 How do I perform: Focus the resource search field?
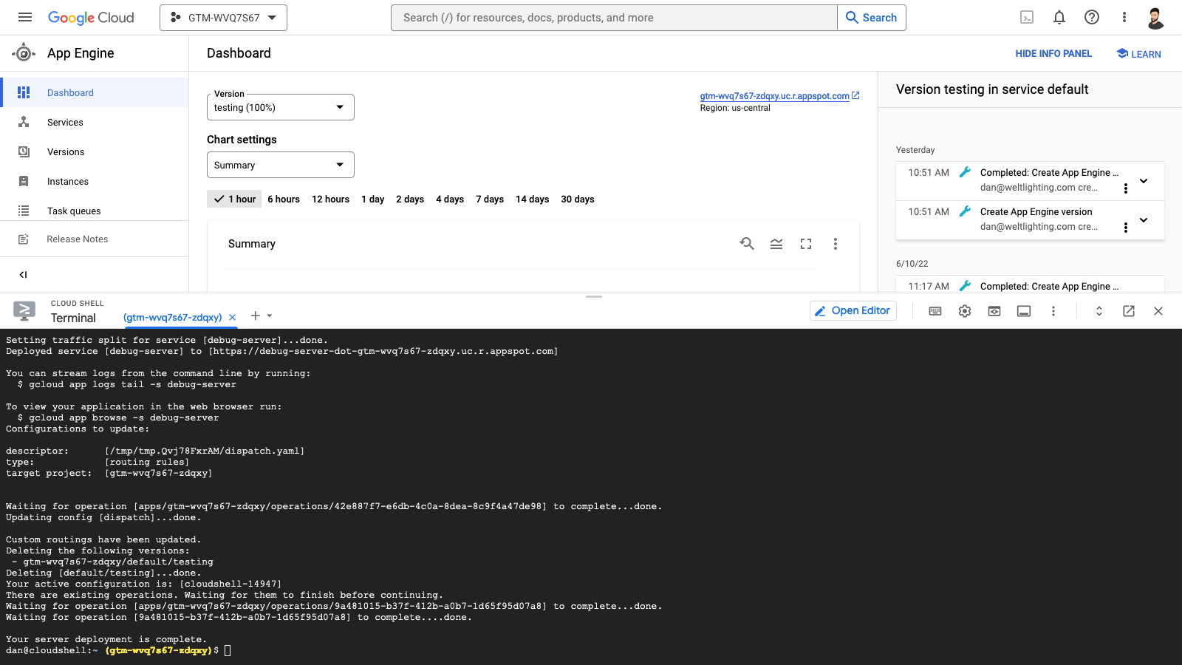click(x=614, y=18)
